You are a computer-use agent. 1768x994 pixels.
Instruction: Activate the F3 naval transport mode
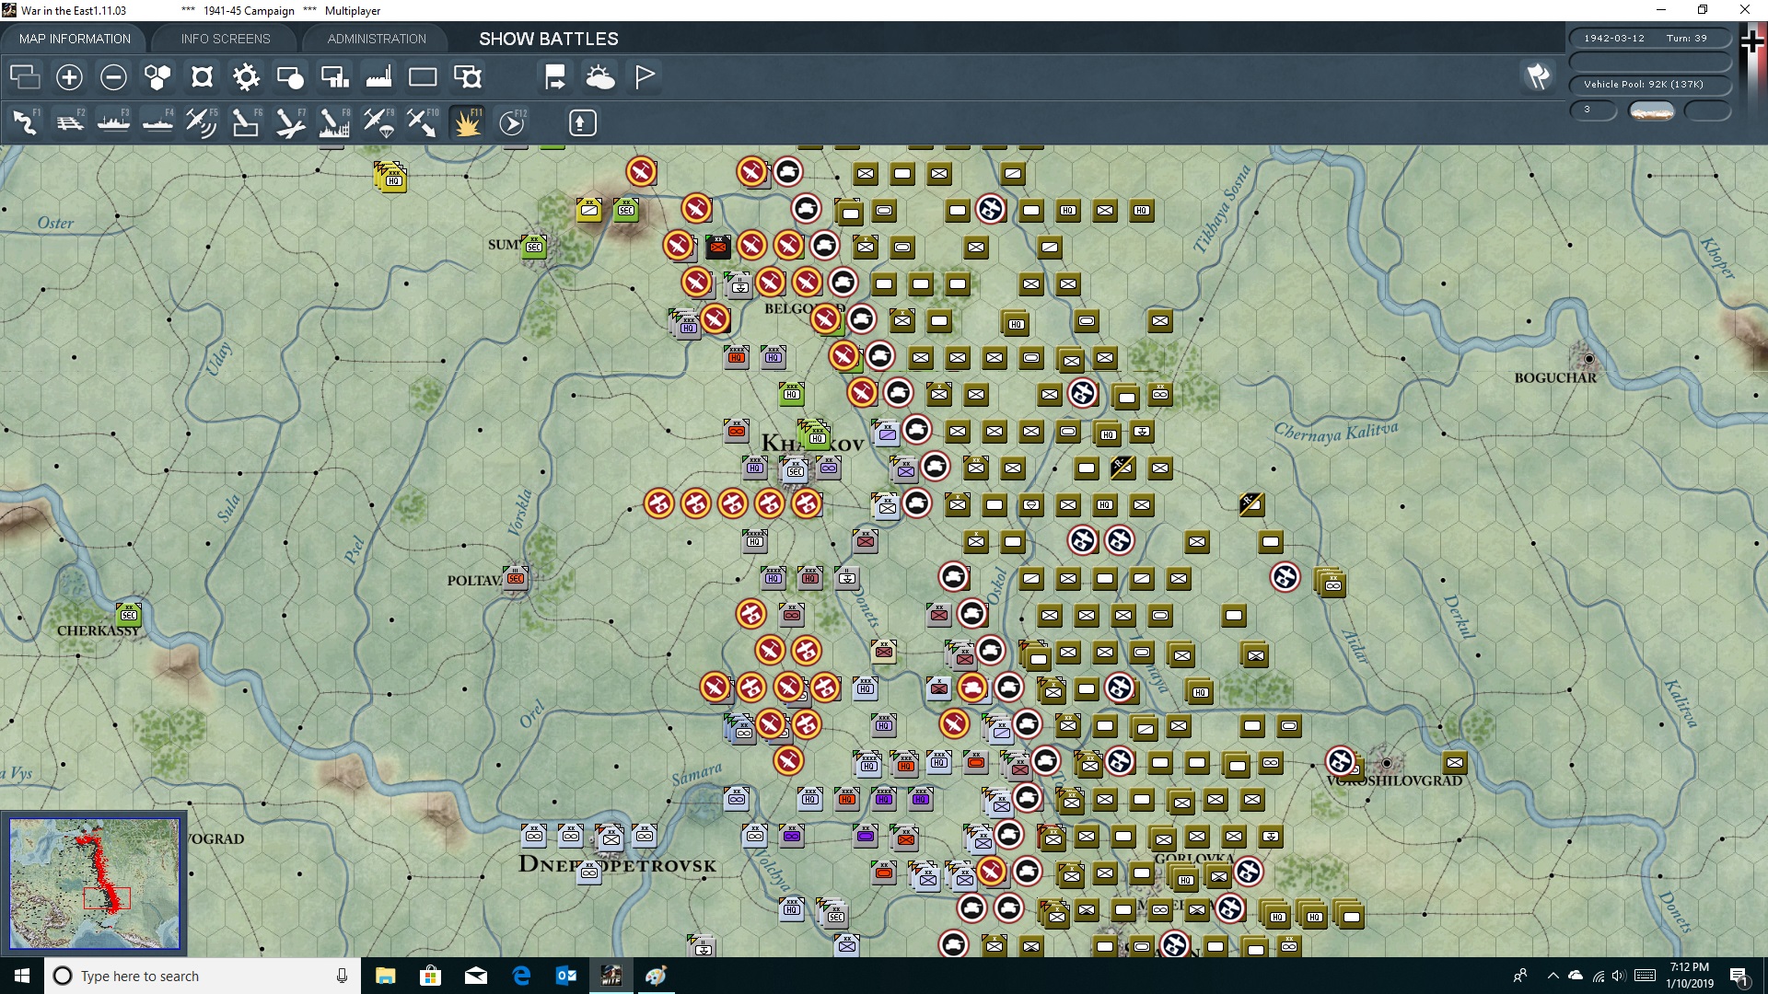114,122
